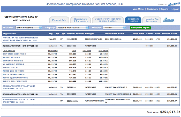
Task: Open the Reports link
Action: [x=164, y=9]
